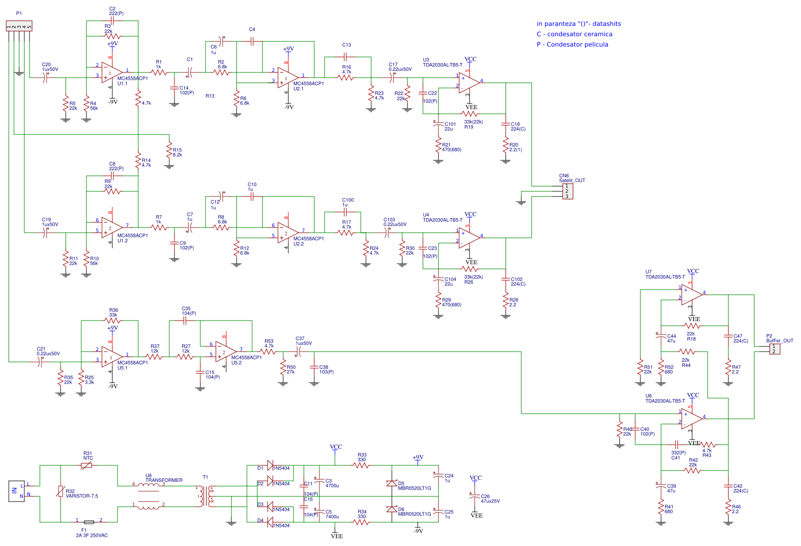Select the U1.1 MC4558ACP1 op-amp symbol
This screenshot has height=546, width=801.
[x=110, y=72]
